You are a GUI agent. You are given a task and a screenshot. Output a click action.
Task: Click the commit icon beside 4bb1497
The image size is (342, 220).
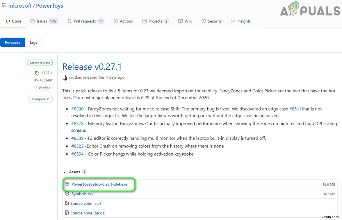36,80
